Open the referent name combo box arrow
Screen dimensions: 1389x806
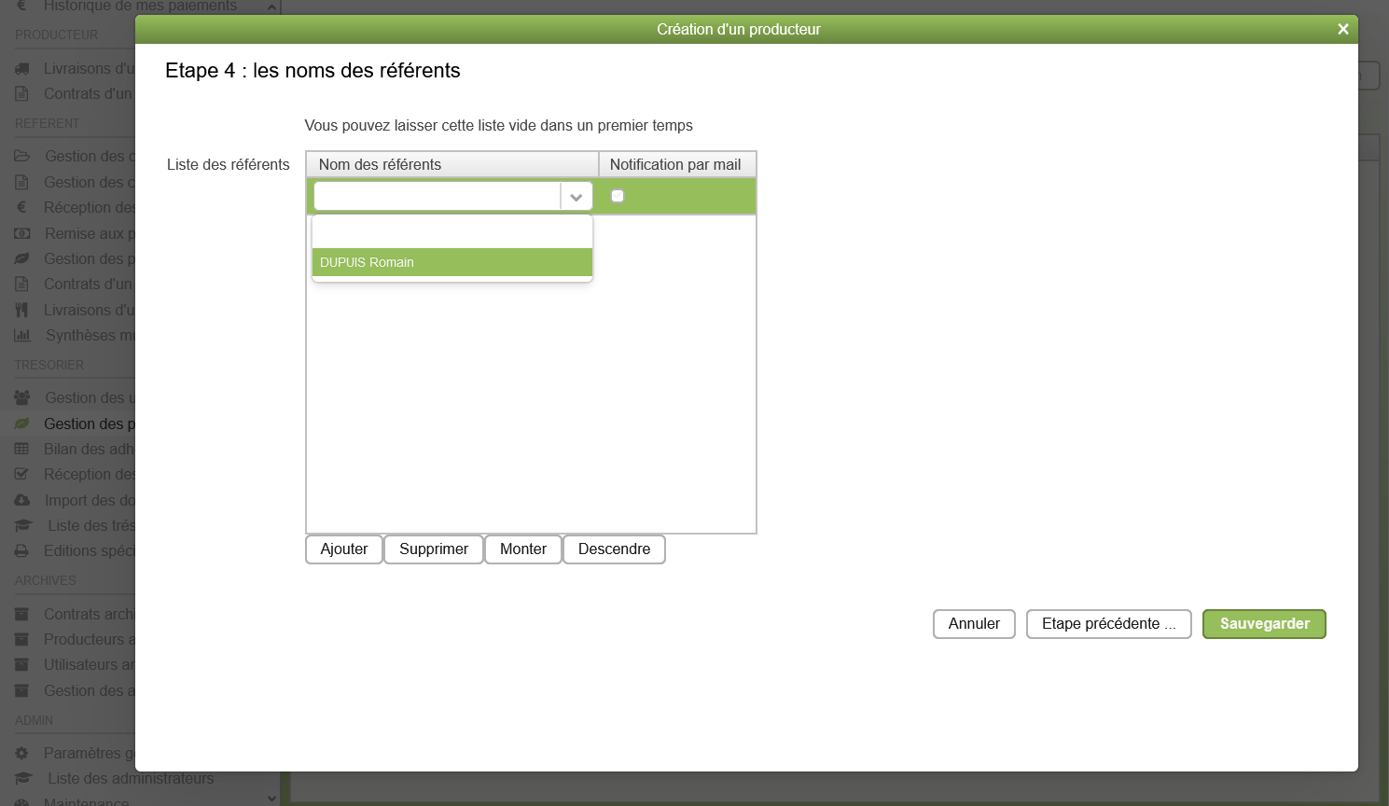[x=576, y=197]
